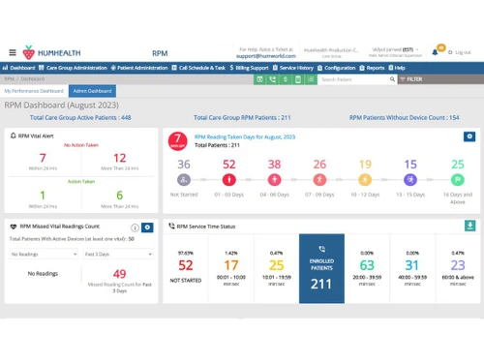Click Action Taken Within 24 Hrs count 1
Viewport: 484px width, 363px height.
[43, 195]
